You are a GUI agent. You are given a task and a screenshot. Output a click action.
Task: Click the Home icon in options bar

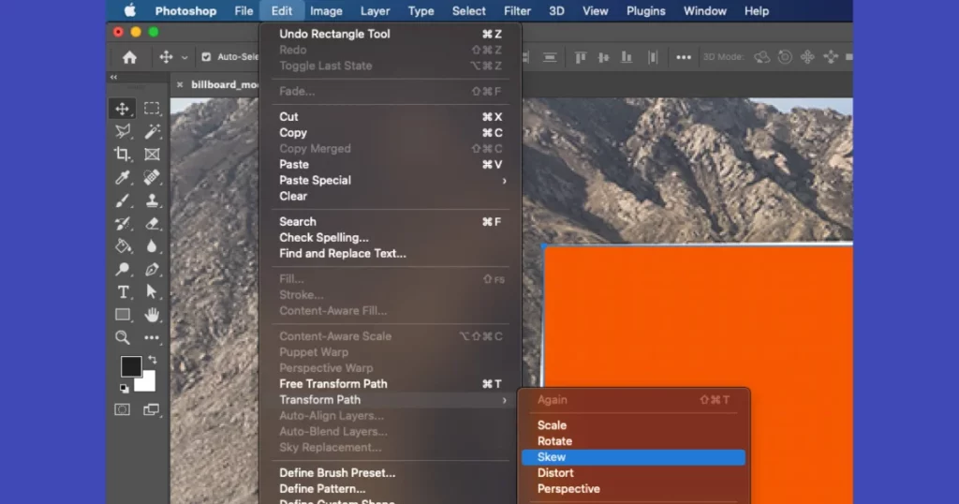click(x=129, y=57)
